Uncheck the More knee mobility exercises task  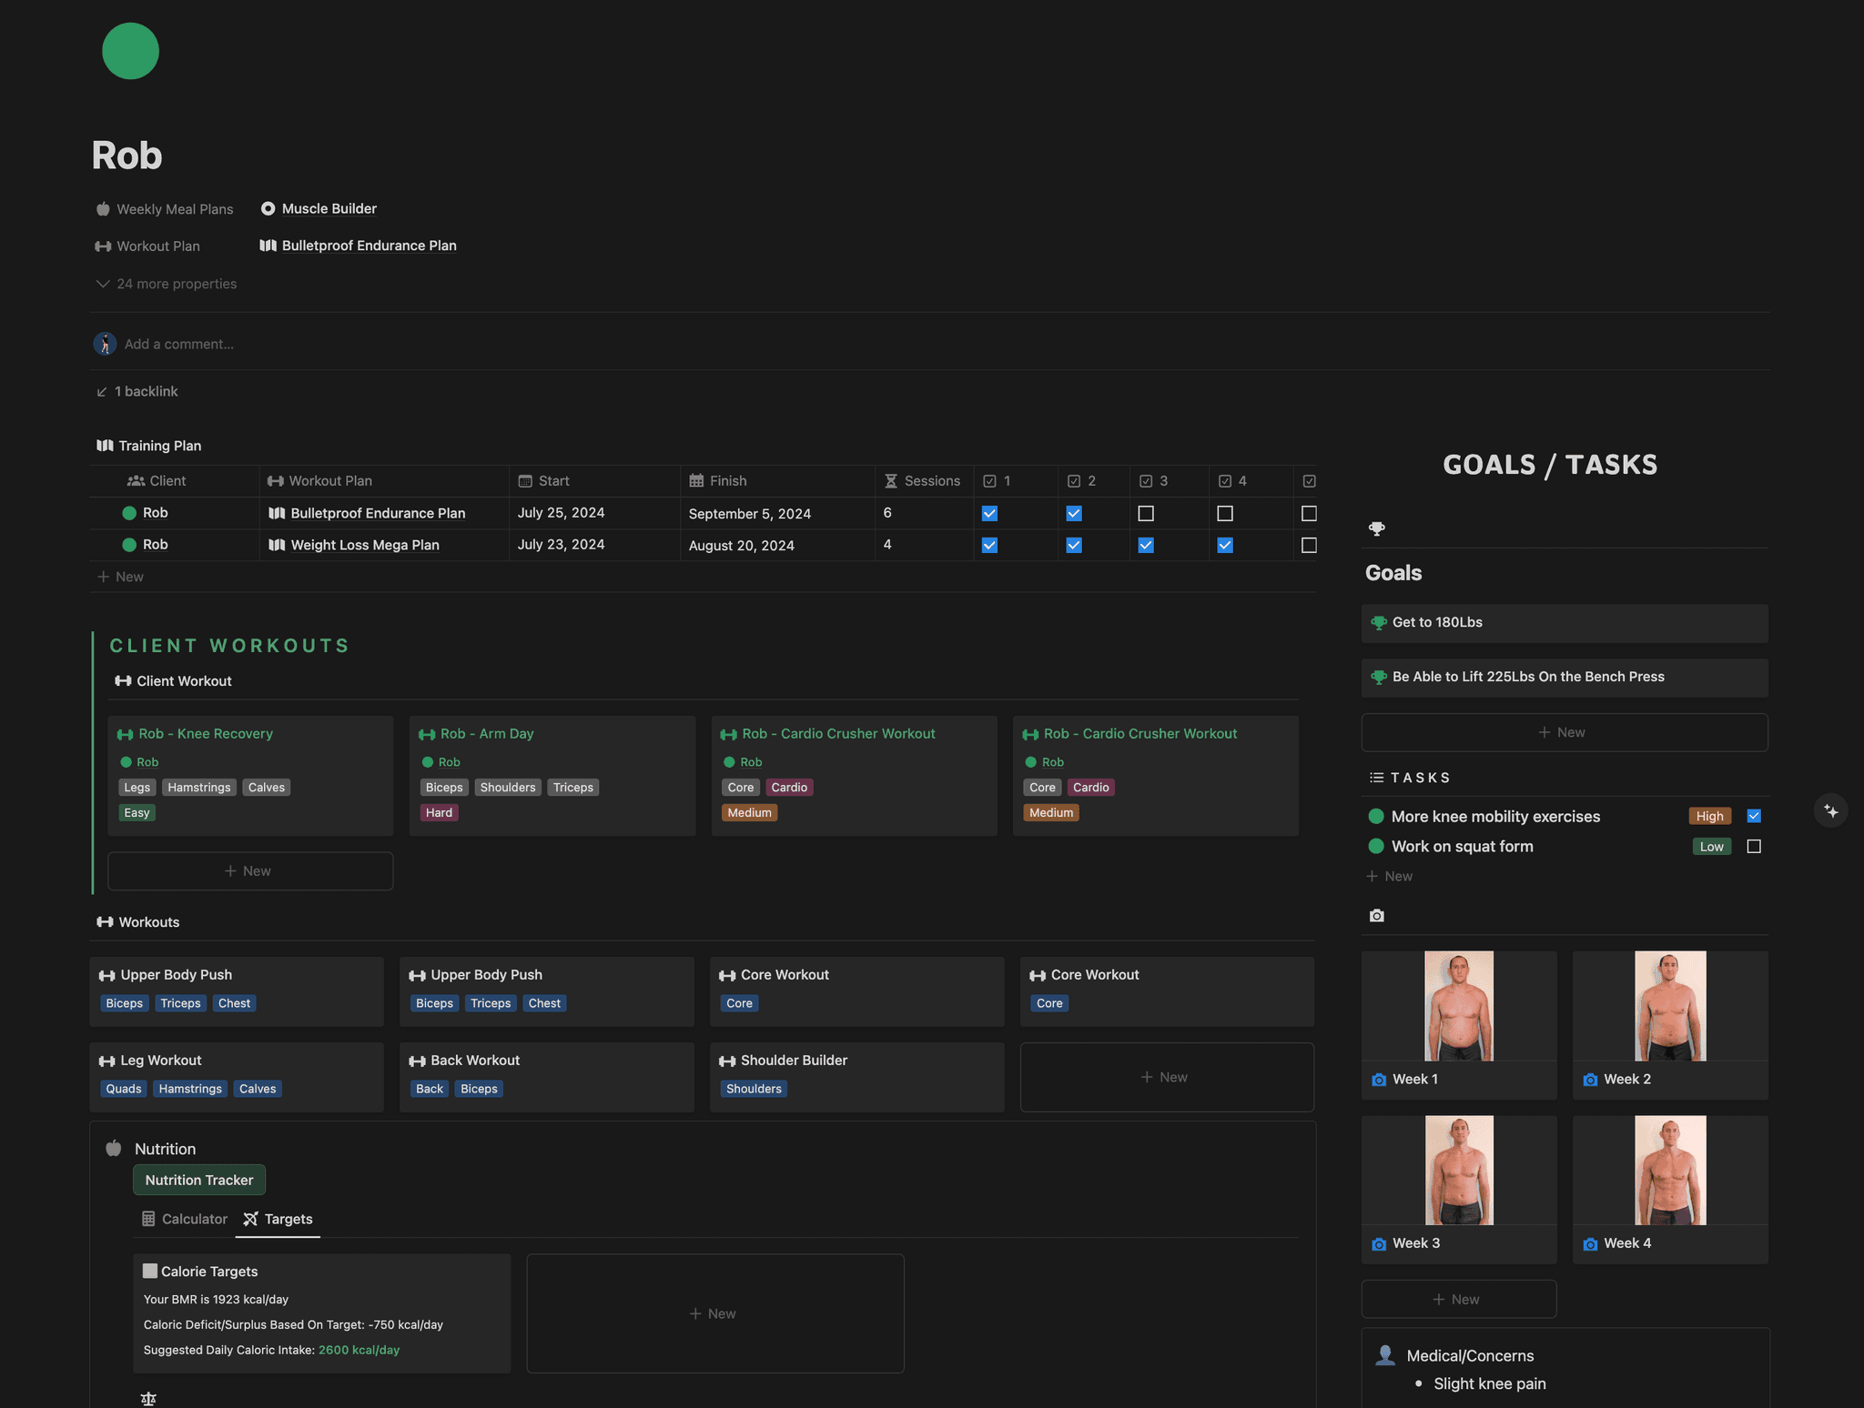[1754, 816]
